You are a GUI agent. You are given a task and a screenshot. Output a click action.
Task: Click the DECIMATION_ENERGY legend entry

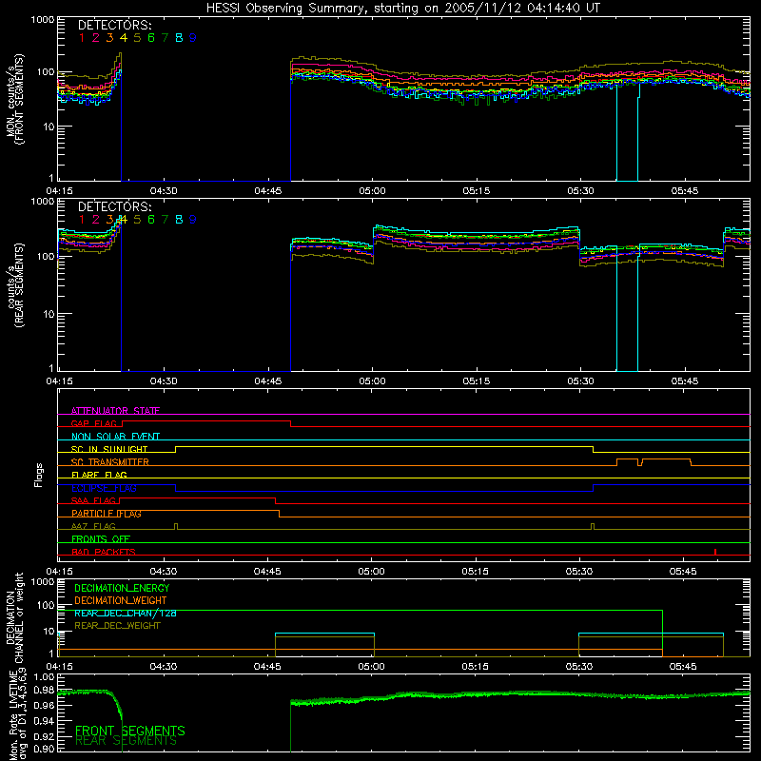pos(122,588)
